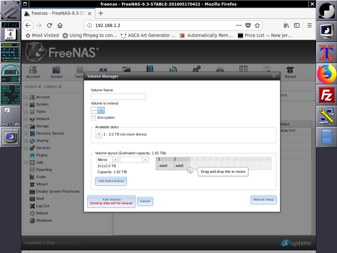Screen dimensions: 337x253
Task: Click the Shell icon in sidebar
Action: point(32,199)
